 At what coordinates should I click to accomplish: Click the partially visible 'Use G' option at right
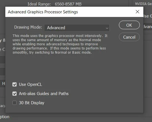point(148,16)
